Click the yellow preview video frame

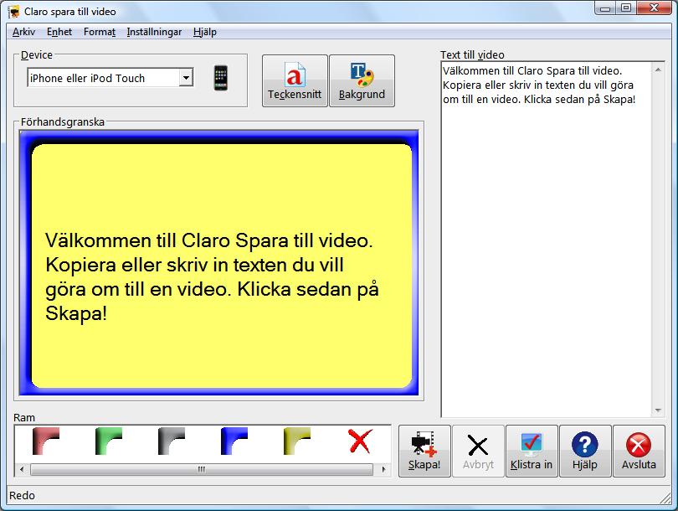tap(218, 263)
